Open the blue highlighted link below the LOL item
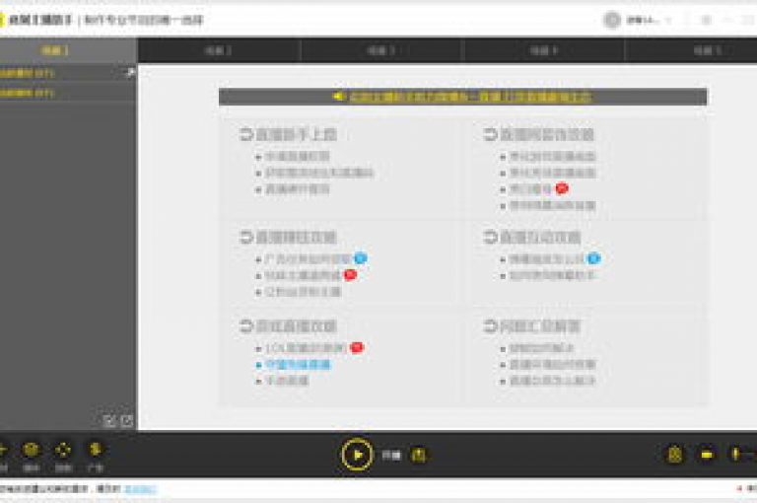757x503 pixels. tap(298, 364)
